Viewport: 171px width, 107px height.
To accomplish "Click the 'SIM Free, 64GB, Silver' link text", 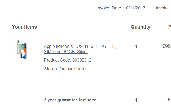I will (66, 52).
